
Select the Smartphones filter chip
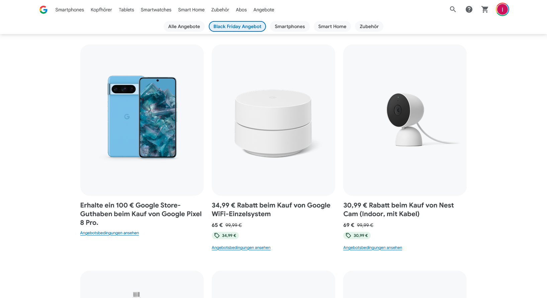pos(290,26)
